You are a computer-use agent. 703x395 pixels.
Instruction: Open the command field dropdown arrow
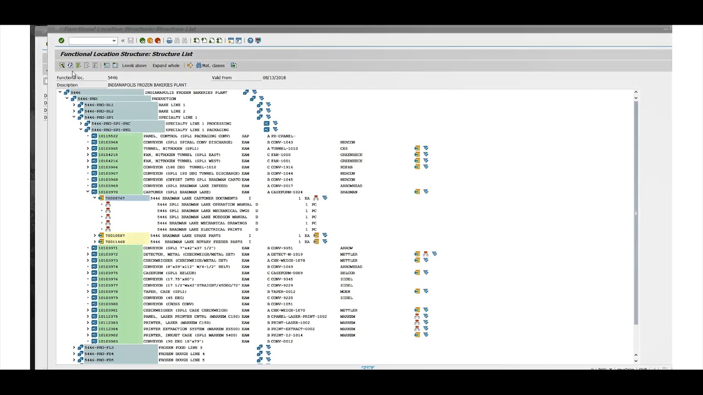(114, 41)
